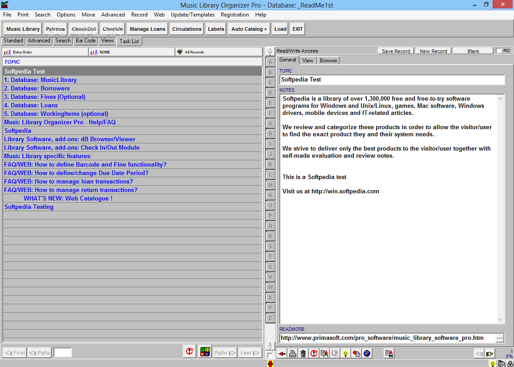This screenshot has height=367, width=514.
Task: Click the grayed-out previous record hand icon
Action: [479, 354]
